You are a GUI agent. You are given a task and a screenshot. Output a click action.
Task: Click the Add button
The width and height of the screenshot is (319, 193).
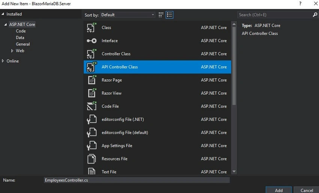click(278, 190)
